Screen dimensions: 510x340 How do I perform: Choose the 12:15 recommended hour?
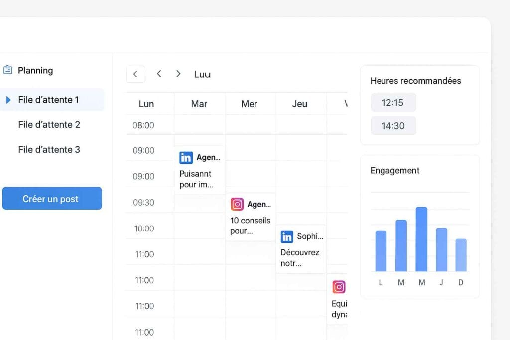click(393, 103)
